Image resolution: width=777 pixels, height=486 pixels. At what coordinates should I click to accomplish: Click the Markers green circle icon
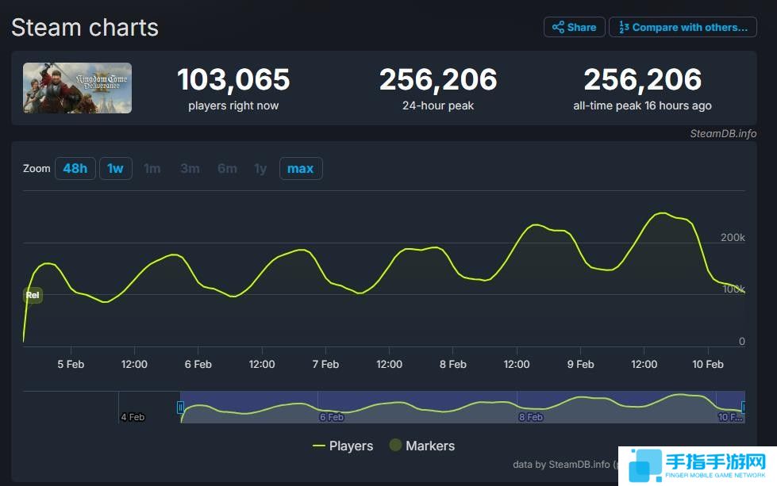pos(395,446)
